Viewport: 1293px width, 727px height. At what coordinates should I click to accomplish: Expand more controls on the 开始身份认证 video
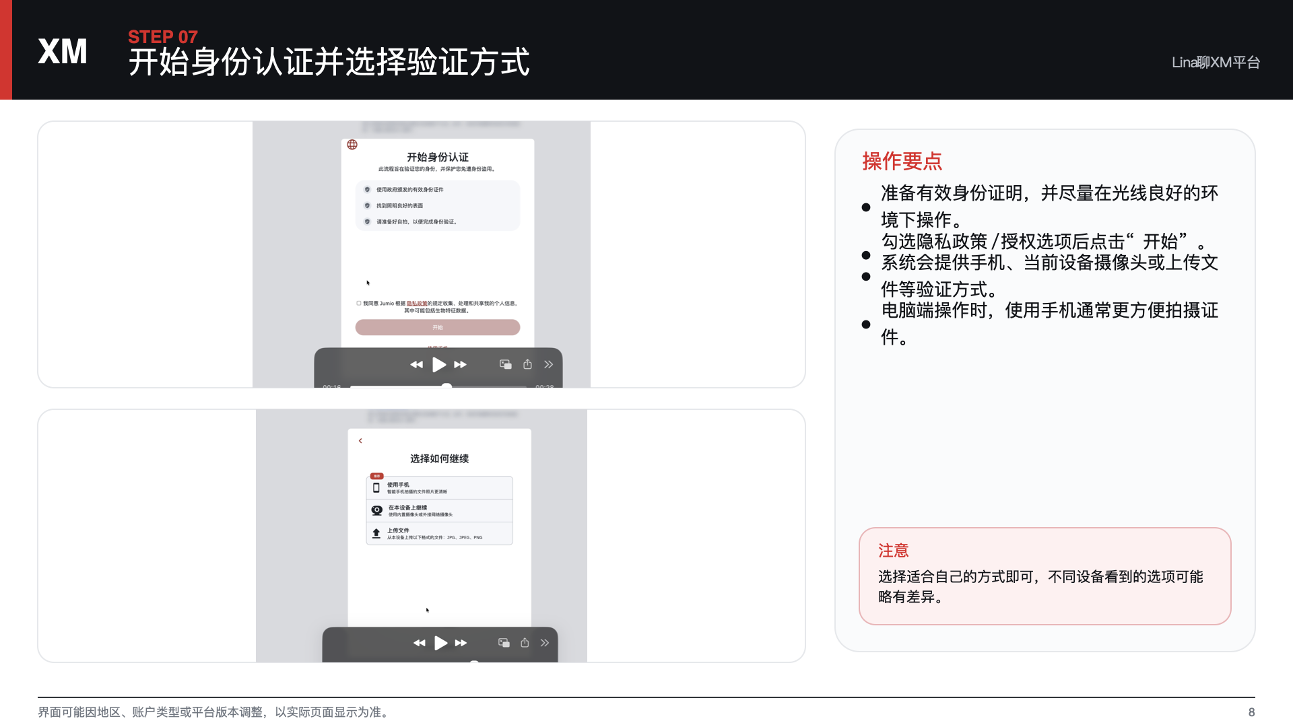(549, 365)
